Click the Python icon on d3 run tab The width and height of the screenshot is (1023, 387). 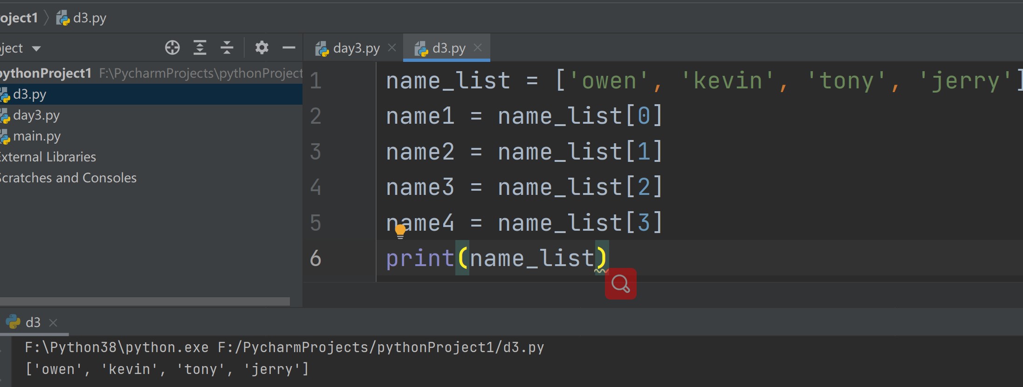pyautogui.click(x=13, y=322)
